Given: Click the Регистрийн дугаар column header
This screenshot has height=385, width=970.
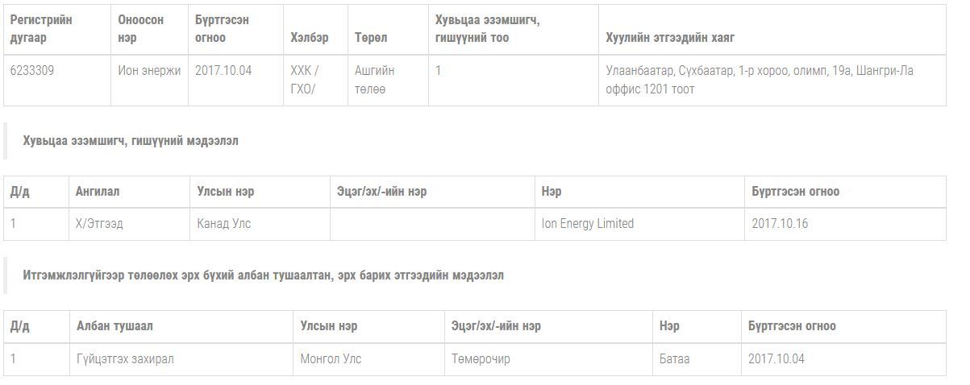Looking at the screenshot, I should point(41,29).
